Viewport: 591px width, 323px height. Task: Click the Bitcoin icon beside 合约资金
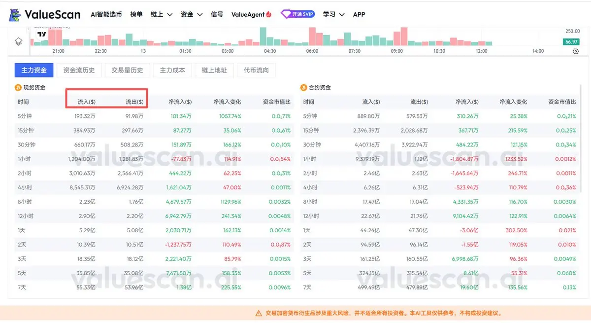[304, 88]
